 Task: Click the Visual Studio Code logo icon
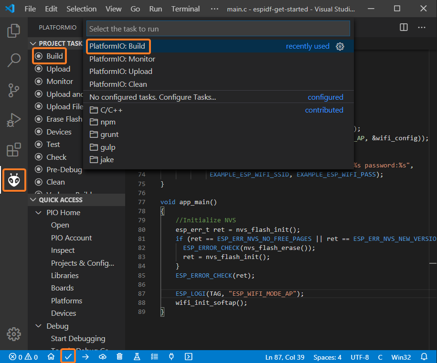[x=10, y=9]
